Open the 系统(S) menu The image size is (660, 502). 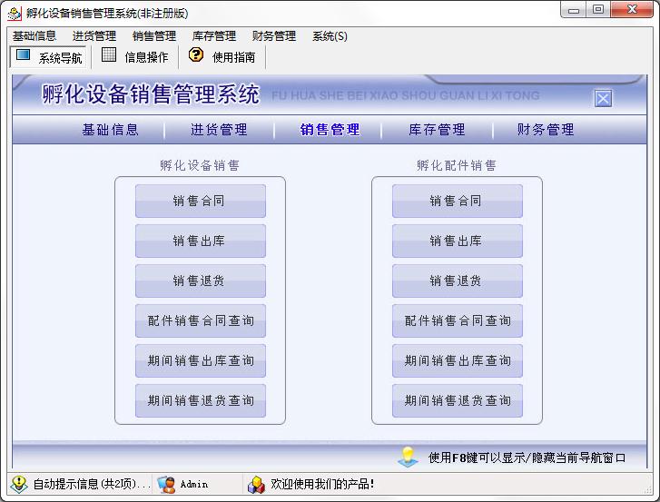[x=330, y=36]
